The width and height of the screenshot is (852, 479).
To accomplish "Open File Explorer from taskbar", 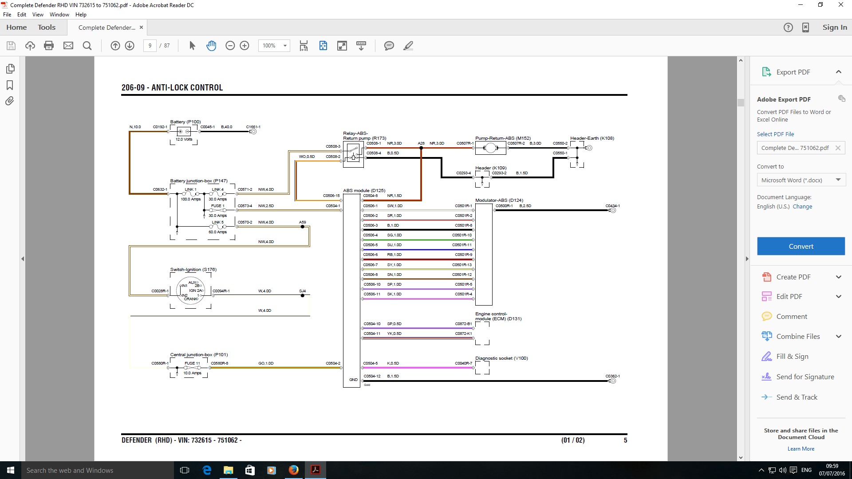I will (228, 470).
